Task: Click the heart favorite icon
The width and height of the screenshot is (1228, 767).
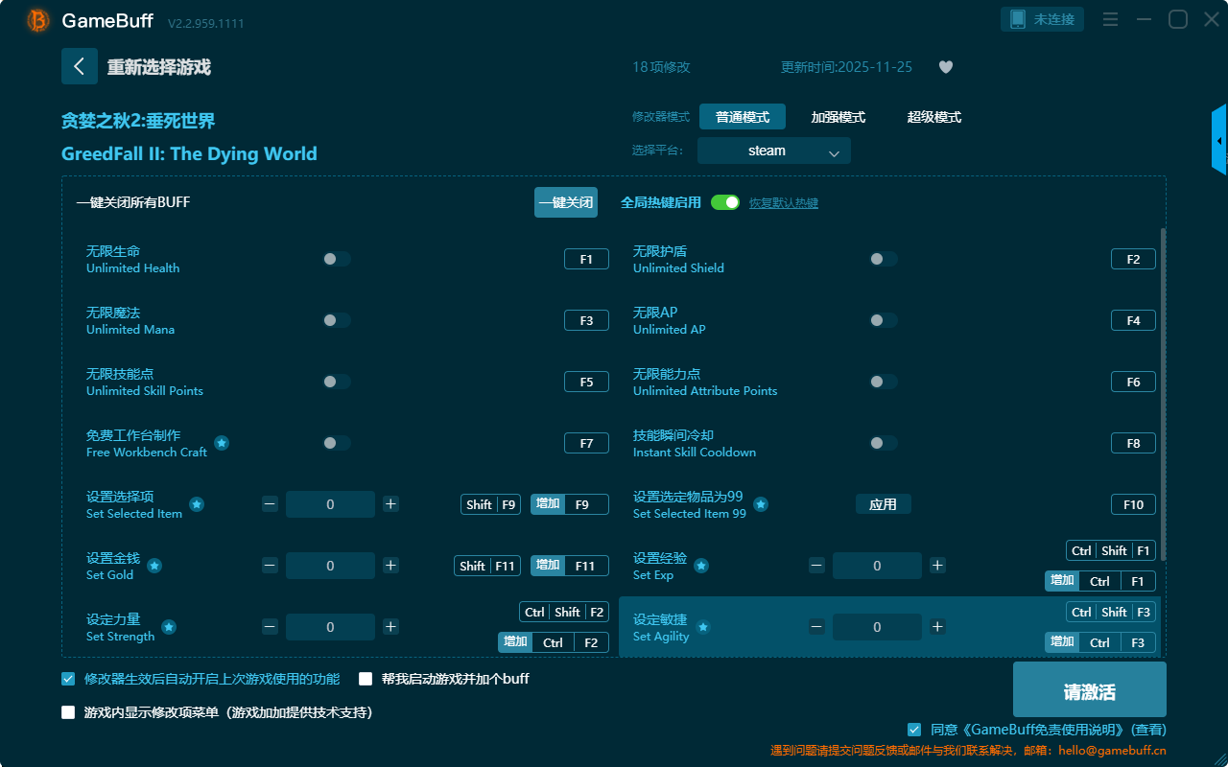Action: 946,67
